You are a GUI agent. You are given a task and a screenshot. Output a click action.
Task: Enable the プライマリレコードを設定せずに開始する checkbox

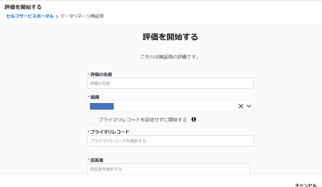point(91,120)
